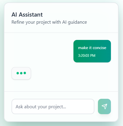Screen dimensions: 123x126
Task: Select the middle green typing dot
Action: [21, 73]
